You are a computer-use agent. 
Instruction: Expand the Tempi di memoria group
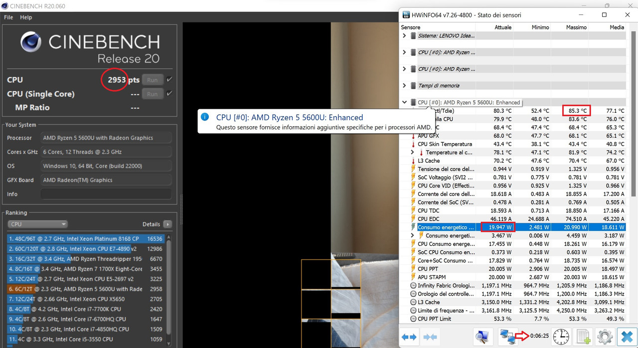tap(404, 86)
